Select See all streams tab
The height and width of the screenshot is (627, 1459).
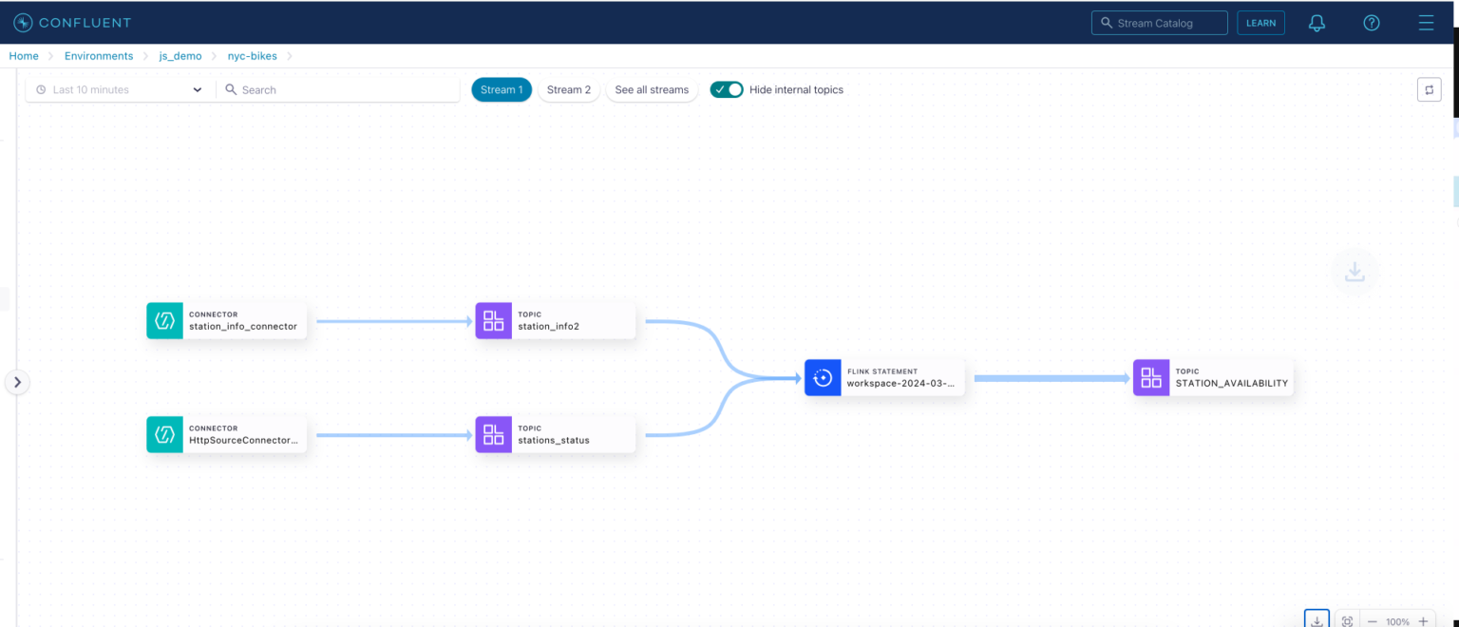[x=652, y=89]
